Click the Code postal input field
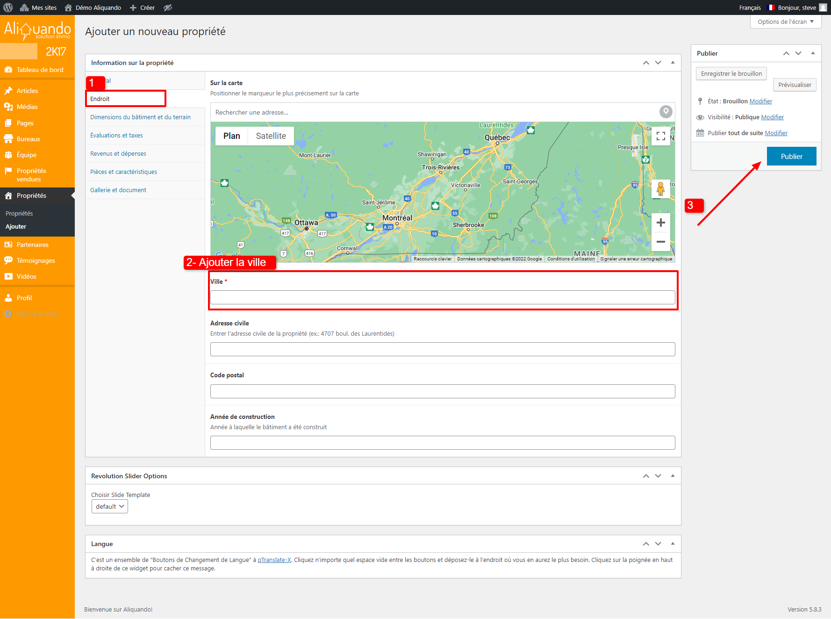Image resolution: width=831 pixels, height=619 pixels. [x=443, y=391]
